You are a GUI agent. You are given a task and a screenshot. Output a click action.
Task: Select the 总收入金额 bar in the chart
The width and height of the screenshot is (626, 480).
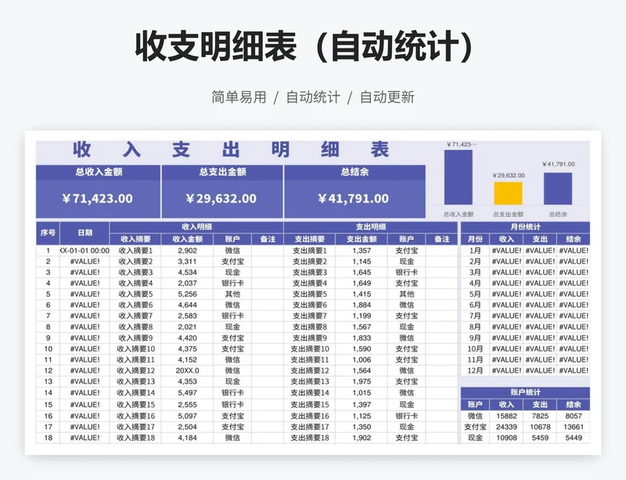pyautogui.click(x=459, y=178)
